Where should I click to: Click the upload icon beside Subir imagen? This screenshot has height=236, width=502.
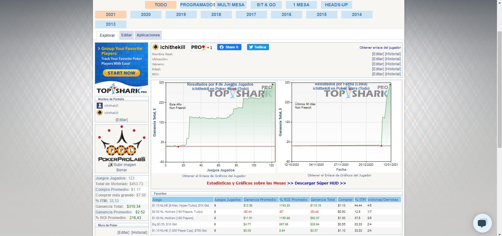[x=111, y=165]
